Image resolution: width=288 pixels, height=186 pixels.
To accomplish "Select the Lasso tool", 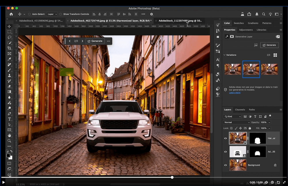I will [9, 37].
